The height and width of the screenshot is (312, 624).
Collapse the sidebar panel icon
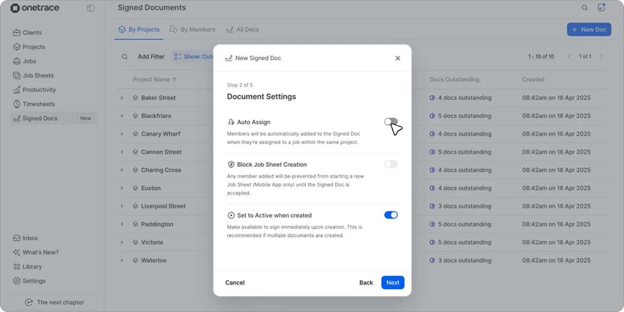coord(91,8)
